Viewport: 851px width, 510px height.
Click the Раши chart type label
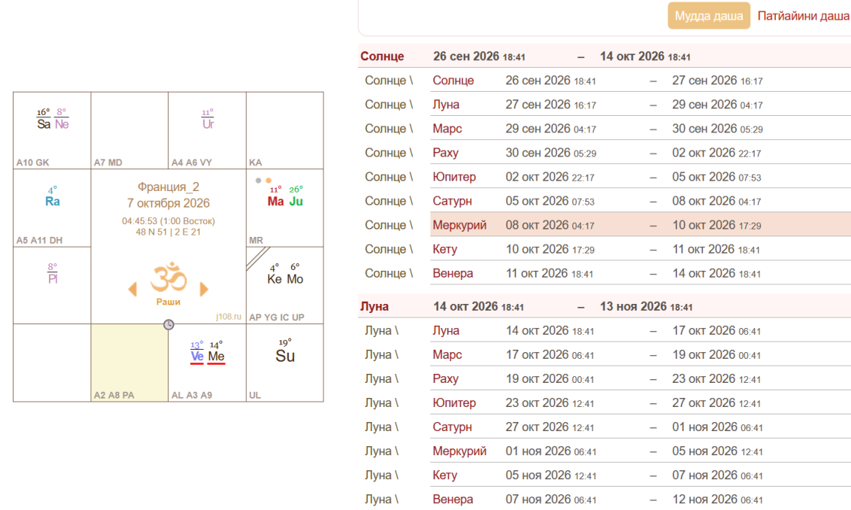click(169, 302)
